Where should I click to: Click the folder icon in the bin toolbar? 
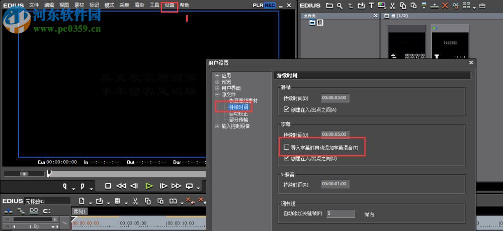[x=329, y=6]
